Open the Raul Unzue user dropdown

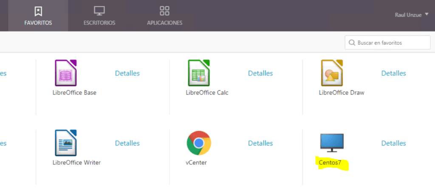pos(412,15)
